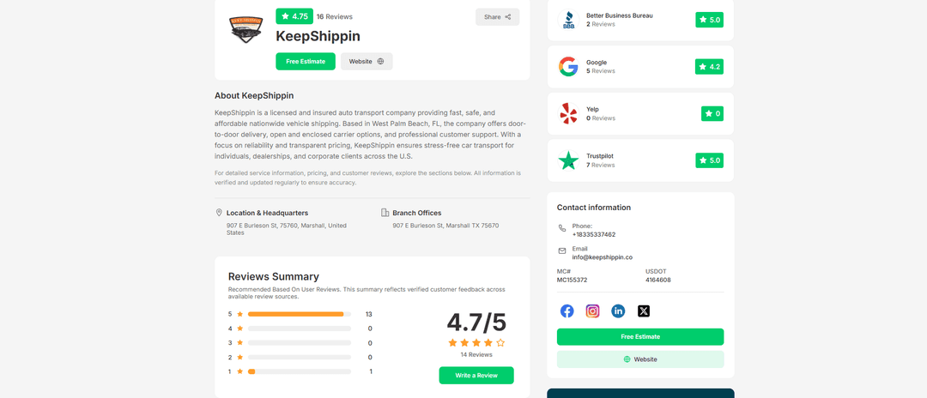Click the phone number +18335337462

click(x=594, y=234)
